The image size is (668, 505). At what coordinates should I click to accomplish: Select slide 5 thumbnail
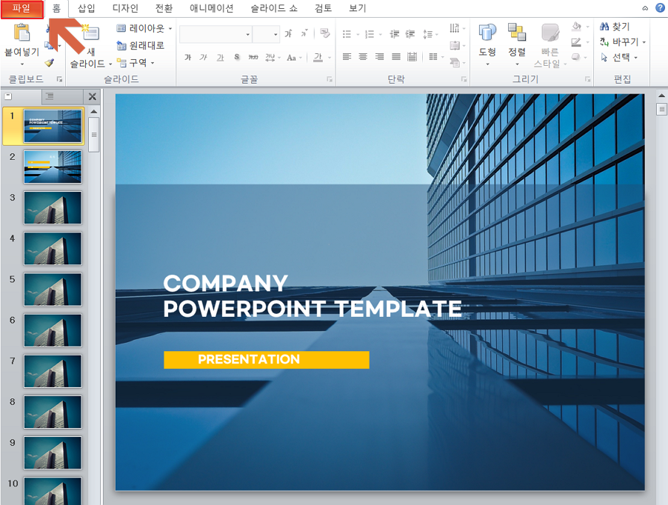53,290
